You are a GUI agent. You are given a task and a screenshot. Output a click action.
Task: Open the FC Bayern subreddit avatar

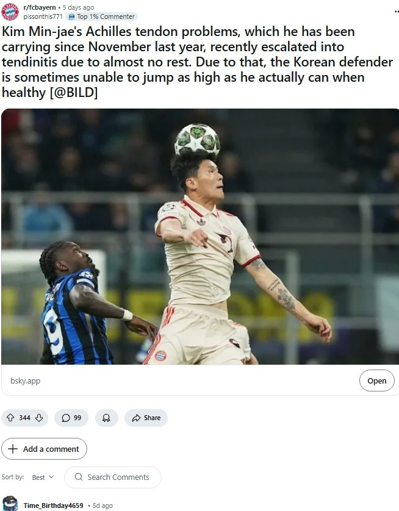[10, 12]
